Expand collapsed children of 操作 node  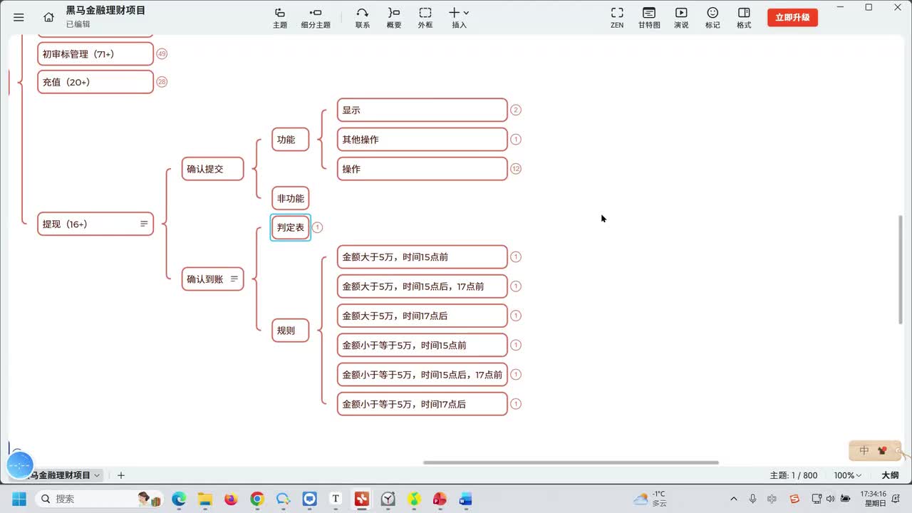point(516,169)
